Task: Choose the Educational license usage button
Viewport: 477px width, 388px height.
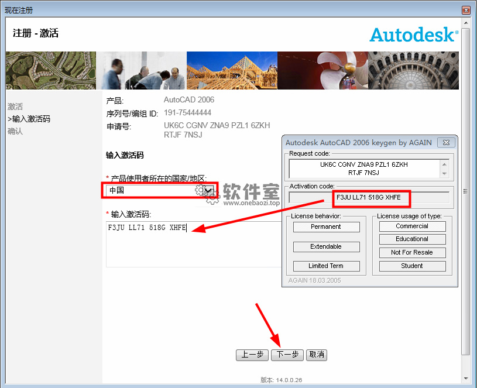Action: click(412, 239)
